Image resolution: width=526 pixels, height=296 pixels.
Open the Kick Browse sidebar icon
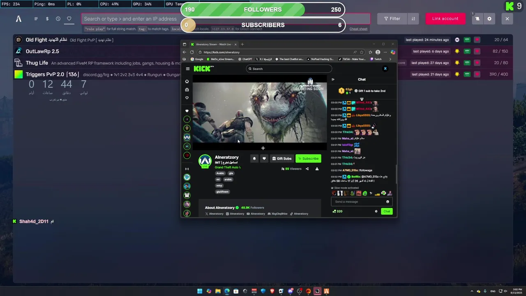tap(187, 90)
